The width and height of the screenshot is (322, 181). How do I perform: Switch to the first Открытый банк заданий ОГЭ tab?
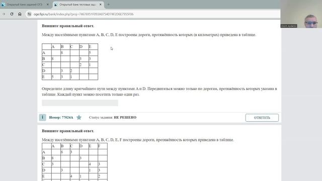pyautogui.click(x=24, y=5)
